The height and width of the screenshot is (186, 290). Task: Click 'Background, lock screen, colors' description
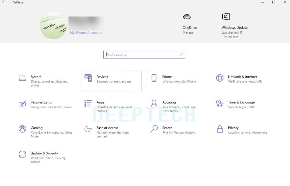click(x=51, y=107)
